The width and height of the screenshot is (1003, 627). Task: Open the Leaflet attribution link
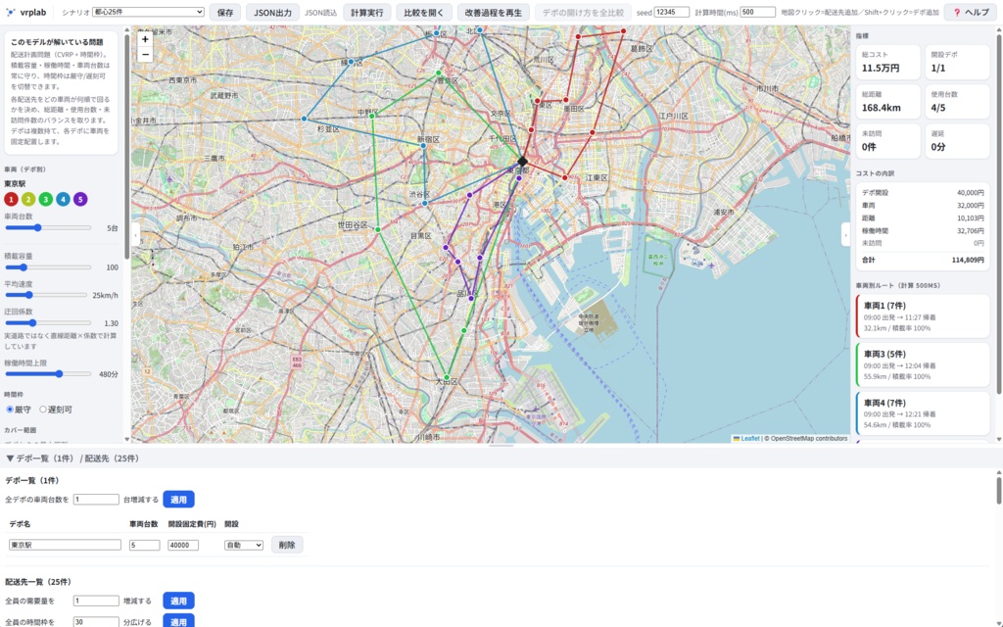pyautogui.click(x=745, y=438)
